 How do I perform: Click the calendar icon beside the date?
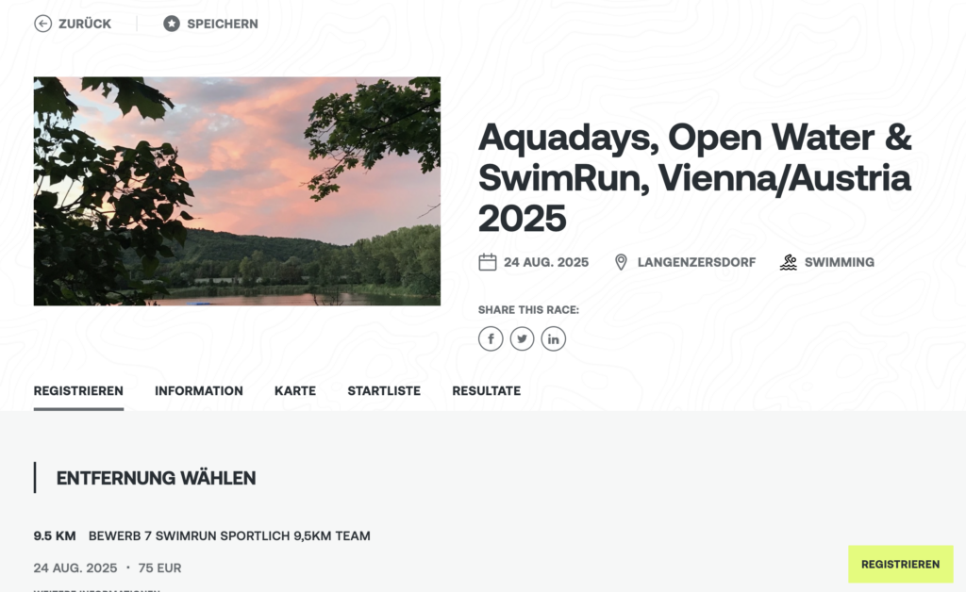pos(488,262)
